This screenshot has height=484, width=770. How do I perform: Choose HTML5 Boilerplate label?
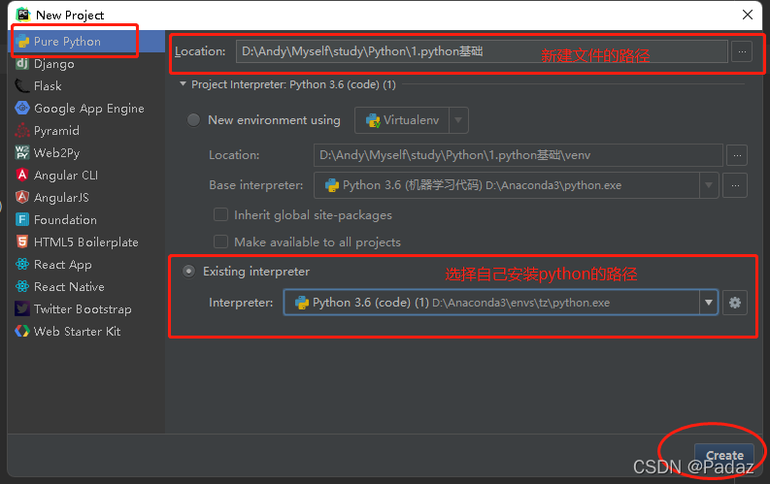(86, 242)
